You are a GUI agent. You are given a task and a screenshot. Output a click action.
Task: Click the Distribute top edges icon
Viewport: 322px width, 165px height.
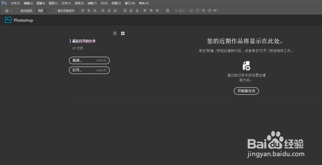coord(125,11)
